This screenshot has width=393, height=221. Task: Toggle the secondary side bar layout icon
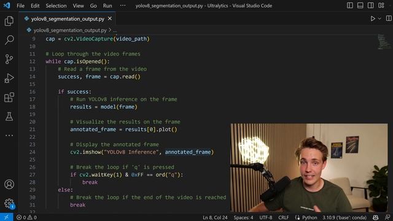[370, 6]
